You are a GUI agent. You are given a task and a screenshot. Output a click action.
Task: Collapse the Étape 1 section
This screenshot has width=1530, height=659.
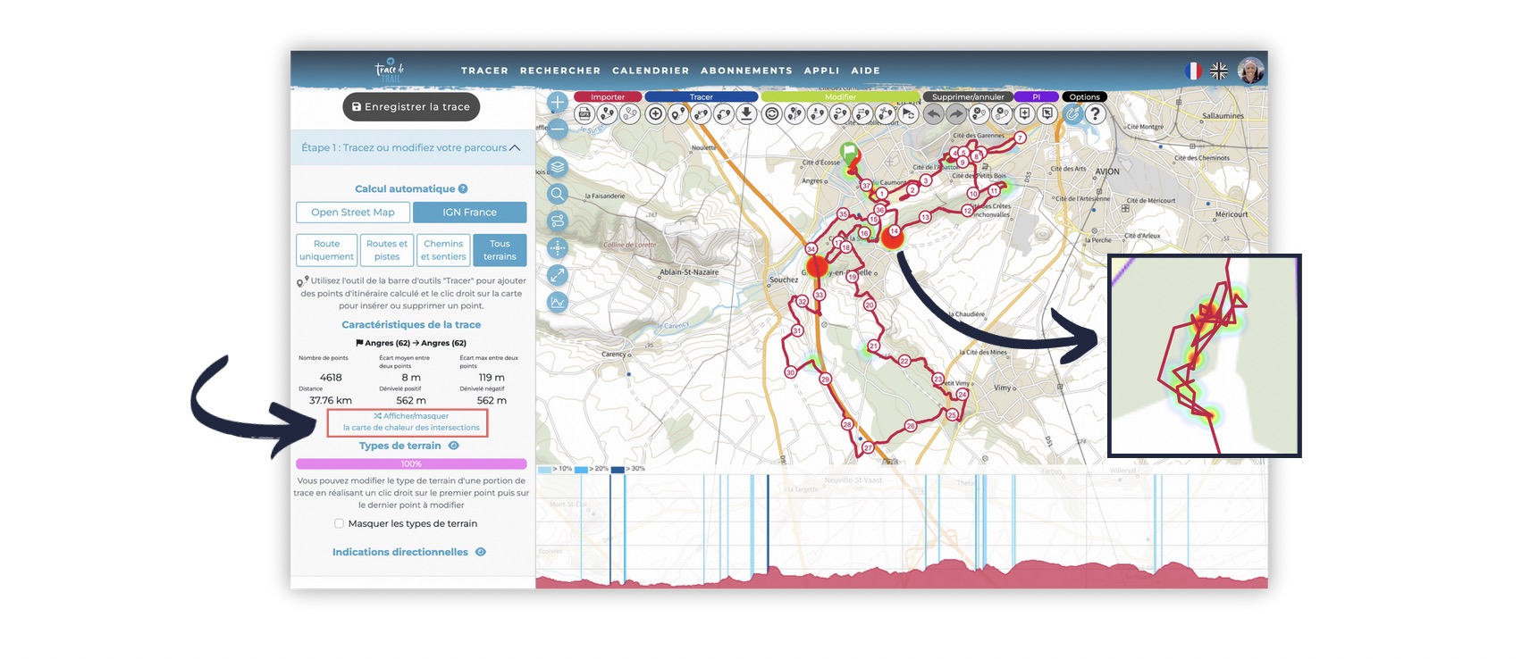(x=515, y=148)
